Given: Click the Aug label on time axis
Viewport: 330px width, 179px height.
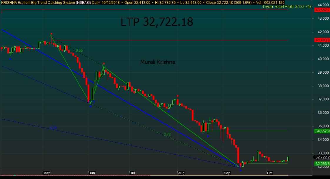Looking at the screenshot, I should coord(181,173).
